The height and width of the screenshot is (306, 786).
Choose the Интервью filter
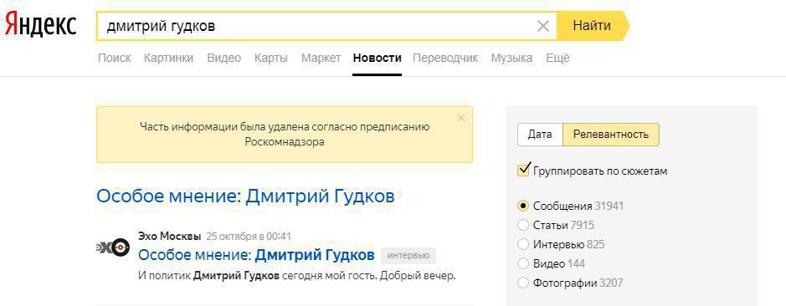pyautogui.click(x=523, y=244)
